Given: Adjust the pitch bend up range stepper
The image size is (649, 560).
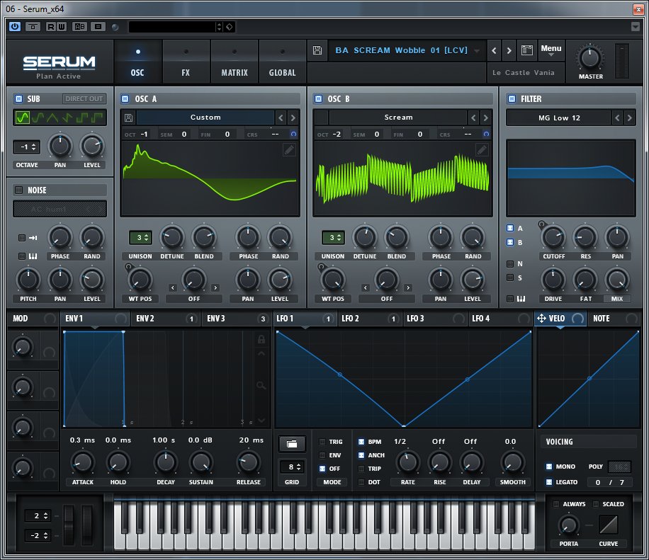Looking at the screenshot, I should click(x=38, y=515).
